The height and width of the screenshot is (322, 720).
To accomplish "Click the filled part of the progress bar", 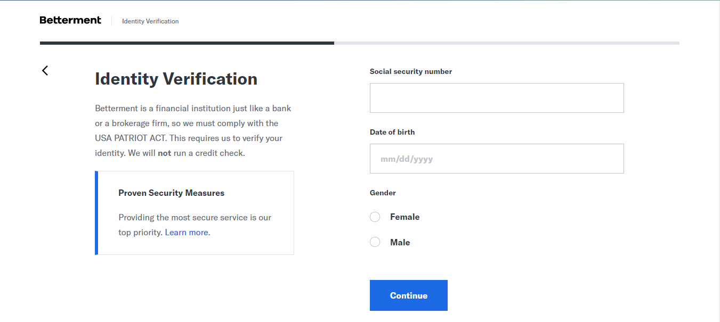I will 187,43.
